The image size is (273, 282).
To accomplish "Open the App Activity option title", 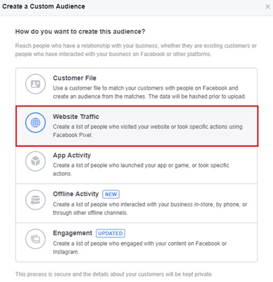I will 72,155.
